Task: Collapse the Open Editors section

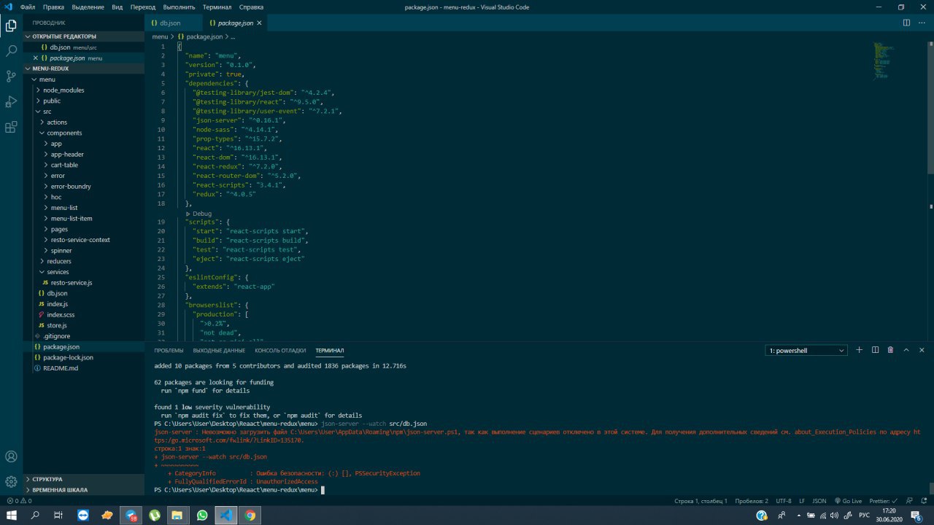Action: (x=84, y=36)
